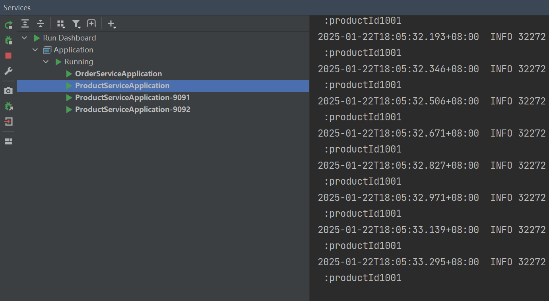Select the highlighted ProductServiceApplication row
549x301 pixels.
tap(163, 86)
